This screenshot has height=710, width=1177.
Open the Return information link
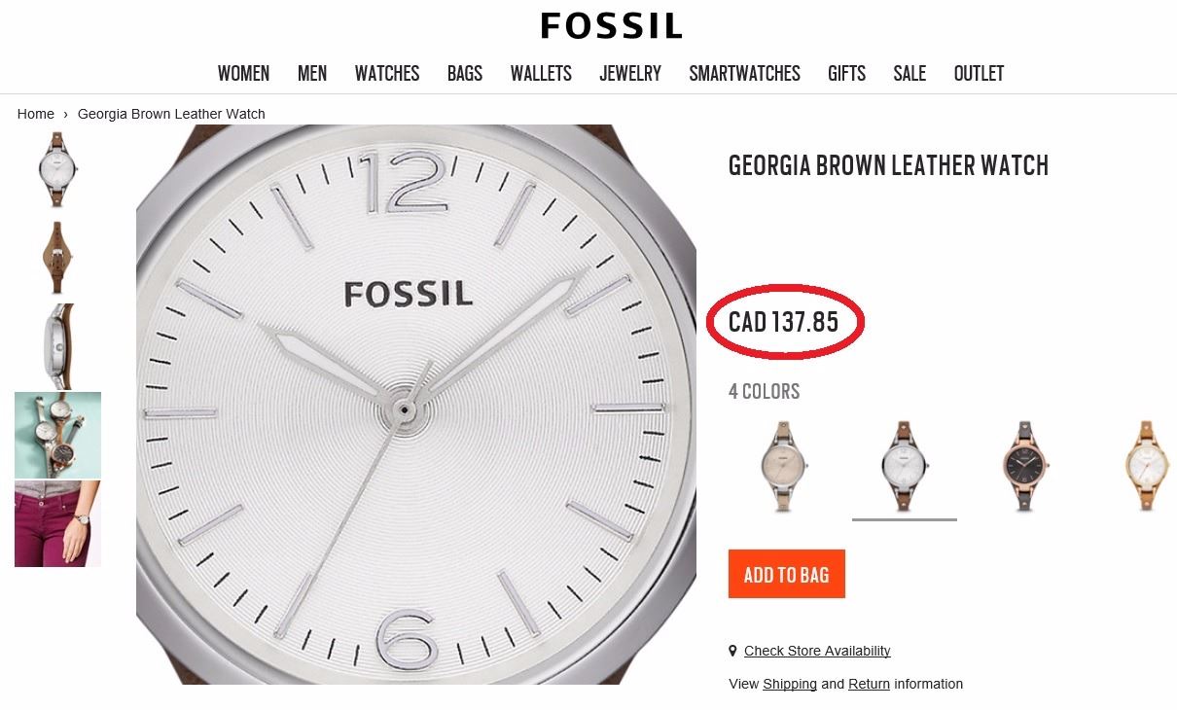[869, 684]
